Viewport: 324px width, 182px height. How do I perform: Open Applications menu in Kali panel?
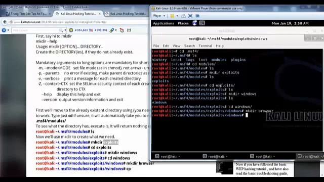164,23
